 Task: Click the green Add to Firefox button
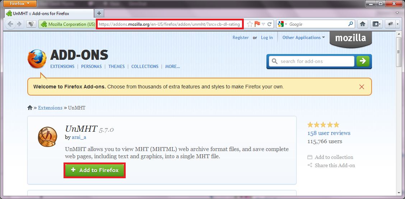coord(95,170)
